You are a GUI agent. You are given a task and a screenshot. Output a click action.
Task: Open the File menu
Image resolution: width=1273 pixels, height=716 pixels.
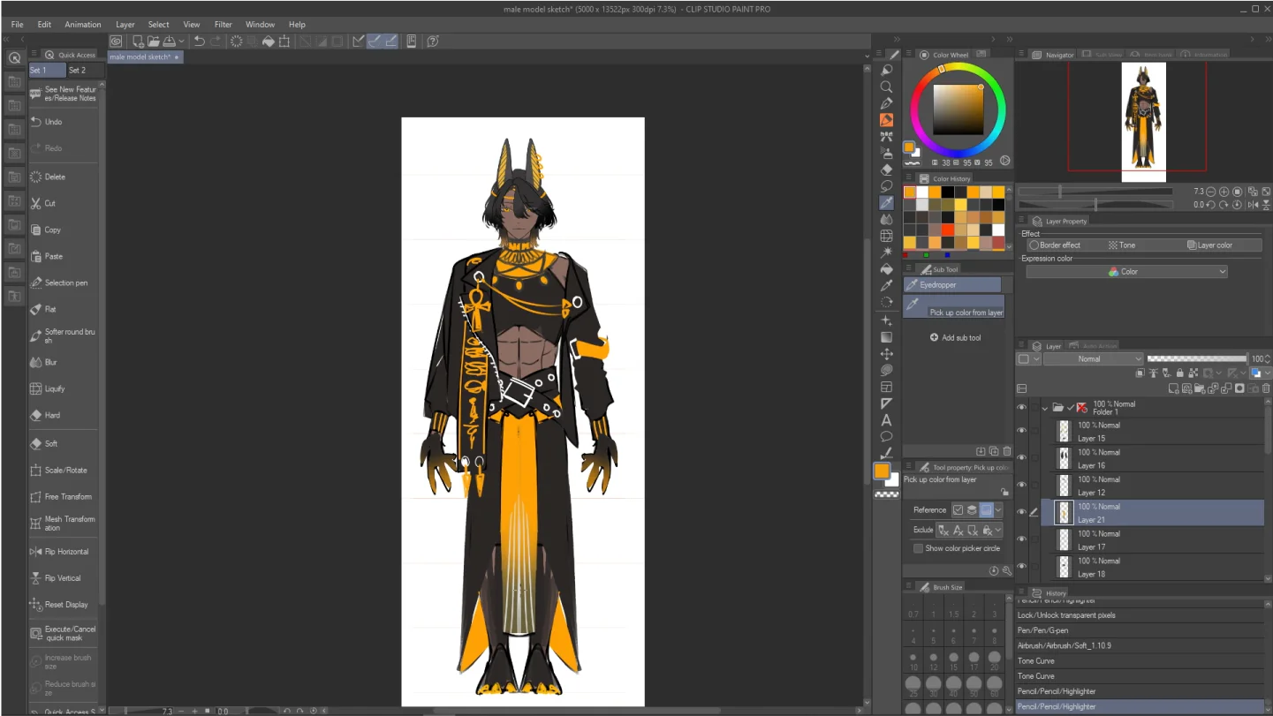tap(17, 24)
